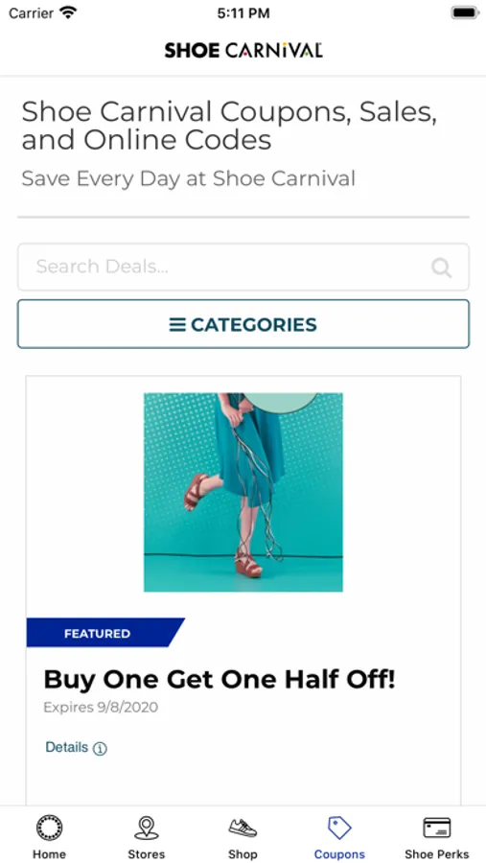Tap the Details info circle icon
The height and width of the screenshot is (863, 486).
[100, 749]
